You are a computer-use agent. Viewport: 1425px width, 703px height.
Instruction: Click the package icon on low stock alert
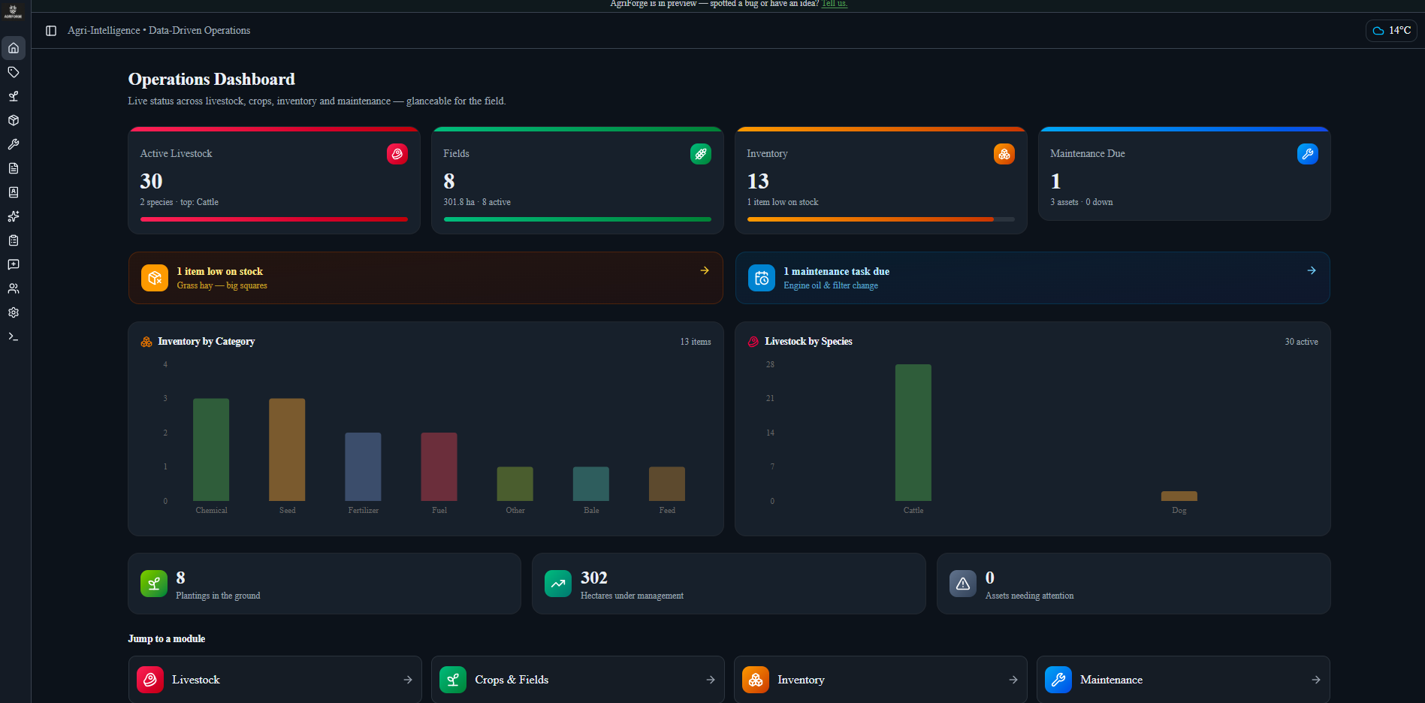(x=155, y=278)
